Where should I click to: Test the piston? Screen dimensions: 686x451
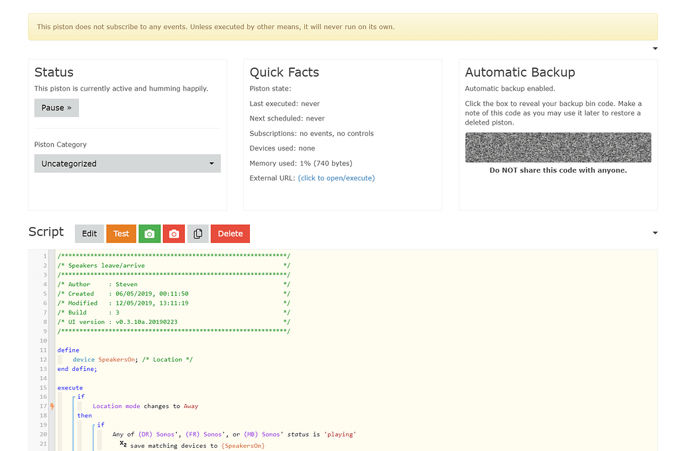121,234
